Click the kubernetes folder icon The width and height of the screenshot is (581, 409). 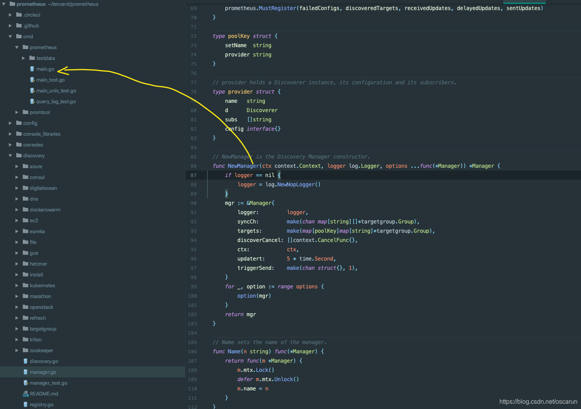26,285
